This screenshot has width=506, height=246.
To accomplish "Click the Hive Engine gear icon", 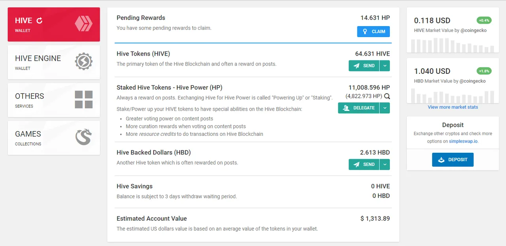I will [x=83, y=62].
